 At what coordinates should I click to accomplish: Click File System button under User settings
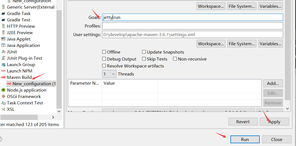[x=242, y=44]
